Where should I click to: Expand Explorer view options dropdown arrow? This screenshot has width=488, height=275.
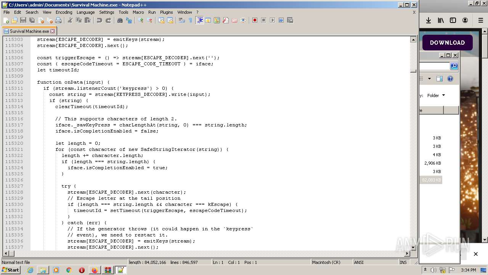click(x=429, y=79)
